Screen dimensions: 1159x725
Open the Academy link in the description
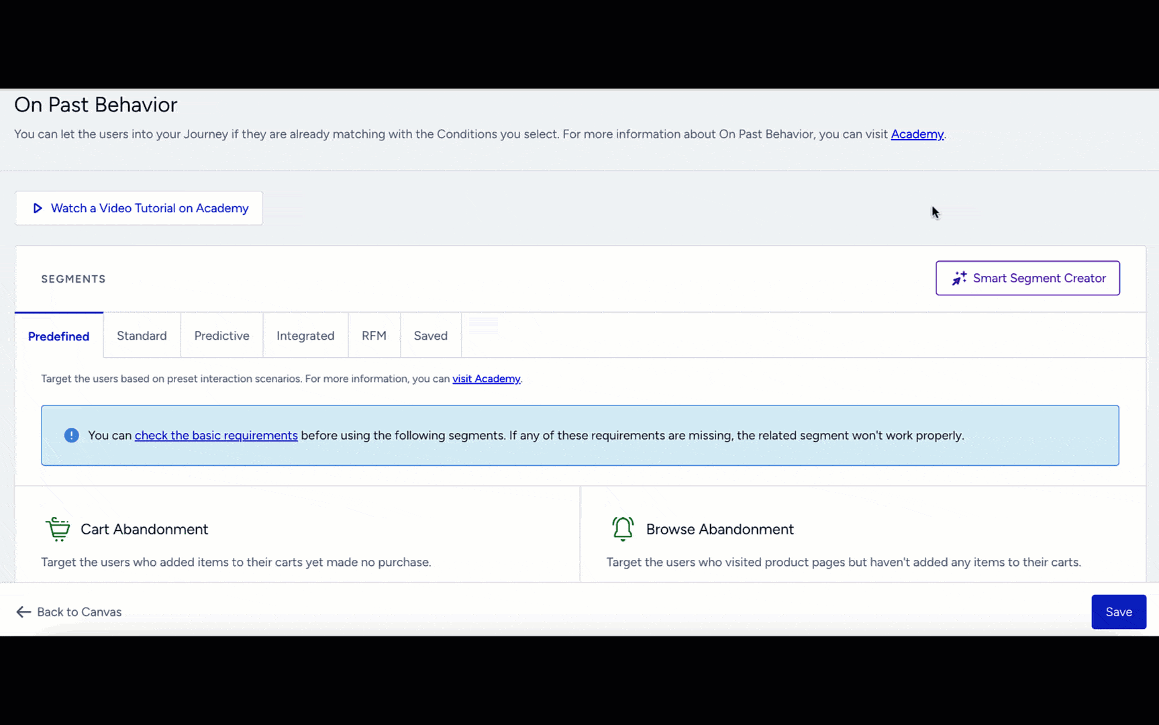point(917,134)
